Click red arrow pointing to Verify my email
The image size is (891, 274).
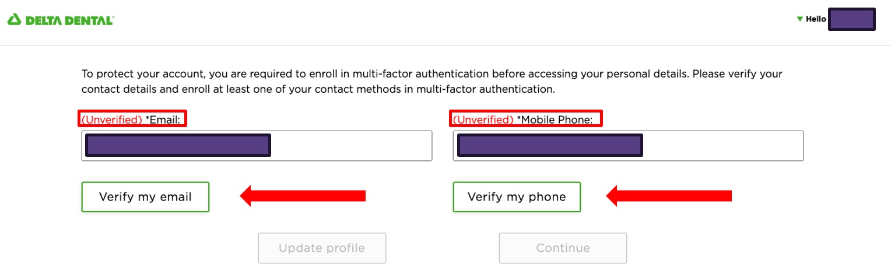click(303, 196)
